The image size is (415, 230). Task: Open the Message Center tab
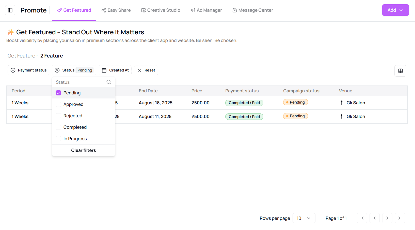point(253,10)
